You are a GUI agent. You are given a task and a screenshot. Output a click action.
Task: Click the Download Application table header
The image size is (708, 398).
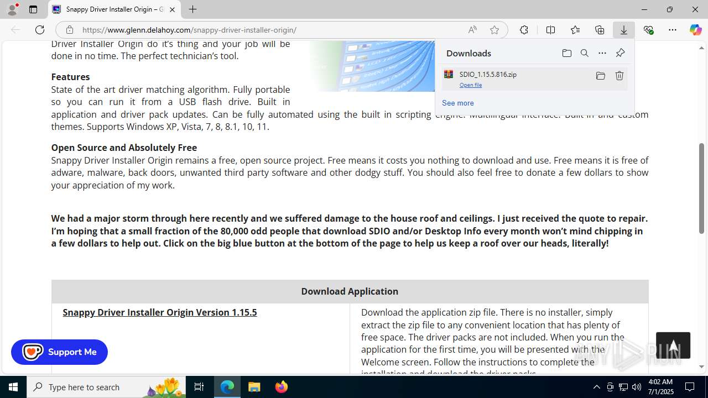point(350,291)
